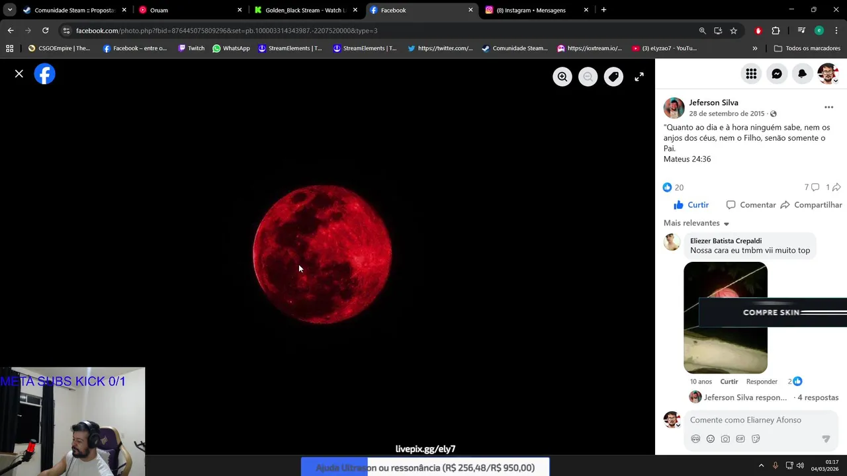The width and height of the screenshot is (847, 476).
Task: Open sticker picker in comment box
Action: pyautogui.click(x=756, y=439)
